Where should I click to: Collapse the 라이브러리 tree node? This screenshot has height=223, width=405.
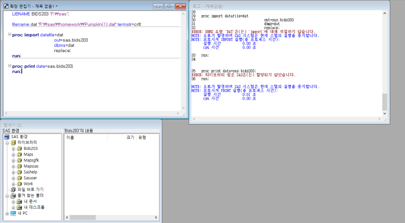coord(7,143)
